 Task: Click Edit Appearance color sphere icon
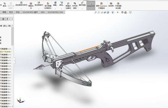click(x=122, y=12)
